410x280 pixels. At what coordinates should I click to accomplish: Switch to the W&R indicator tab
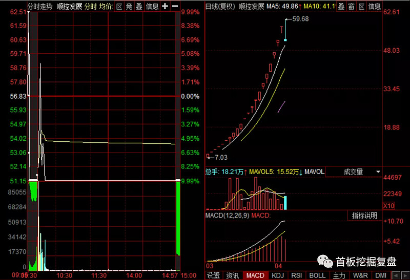click(x=360, y=275)
